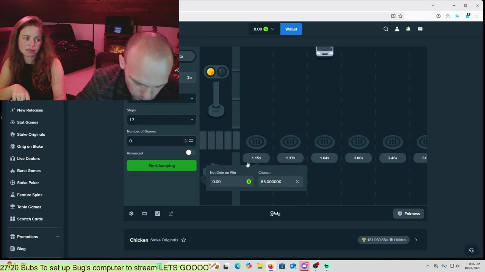Screen dimensions: 485x272
Task: Open the Steps dropdown showing 17
Action: click(x=161, y=120)
